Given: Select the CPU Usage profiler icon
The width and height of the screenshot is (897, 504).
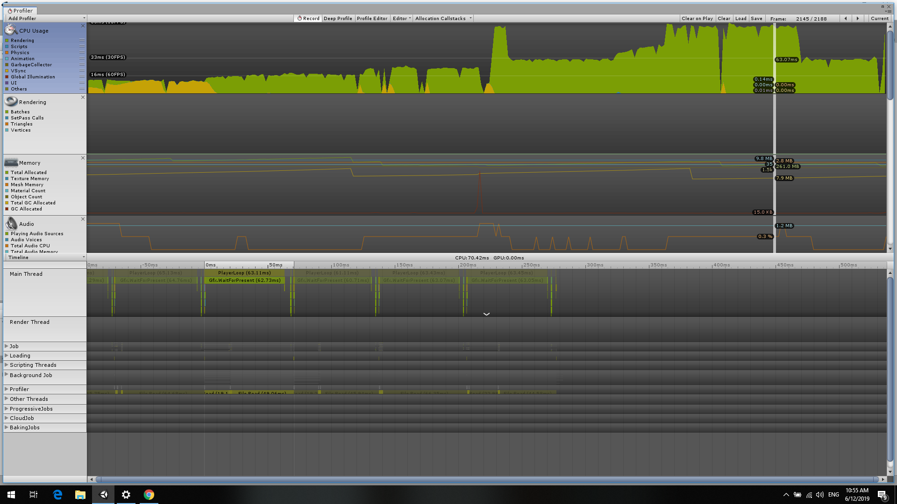Looking at the screenshot, I should click(x=11, y=30).
